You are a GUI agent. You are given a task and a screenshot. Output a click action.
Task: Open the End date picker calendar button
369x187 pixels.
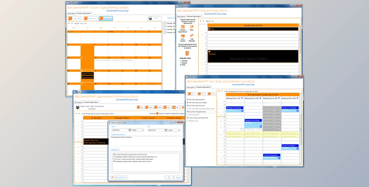166,130
